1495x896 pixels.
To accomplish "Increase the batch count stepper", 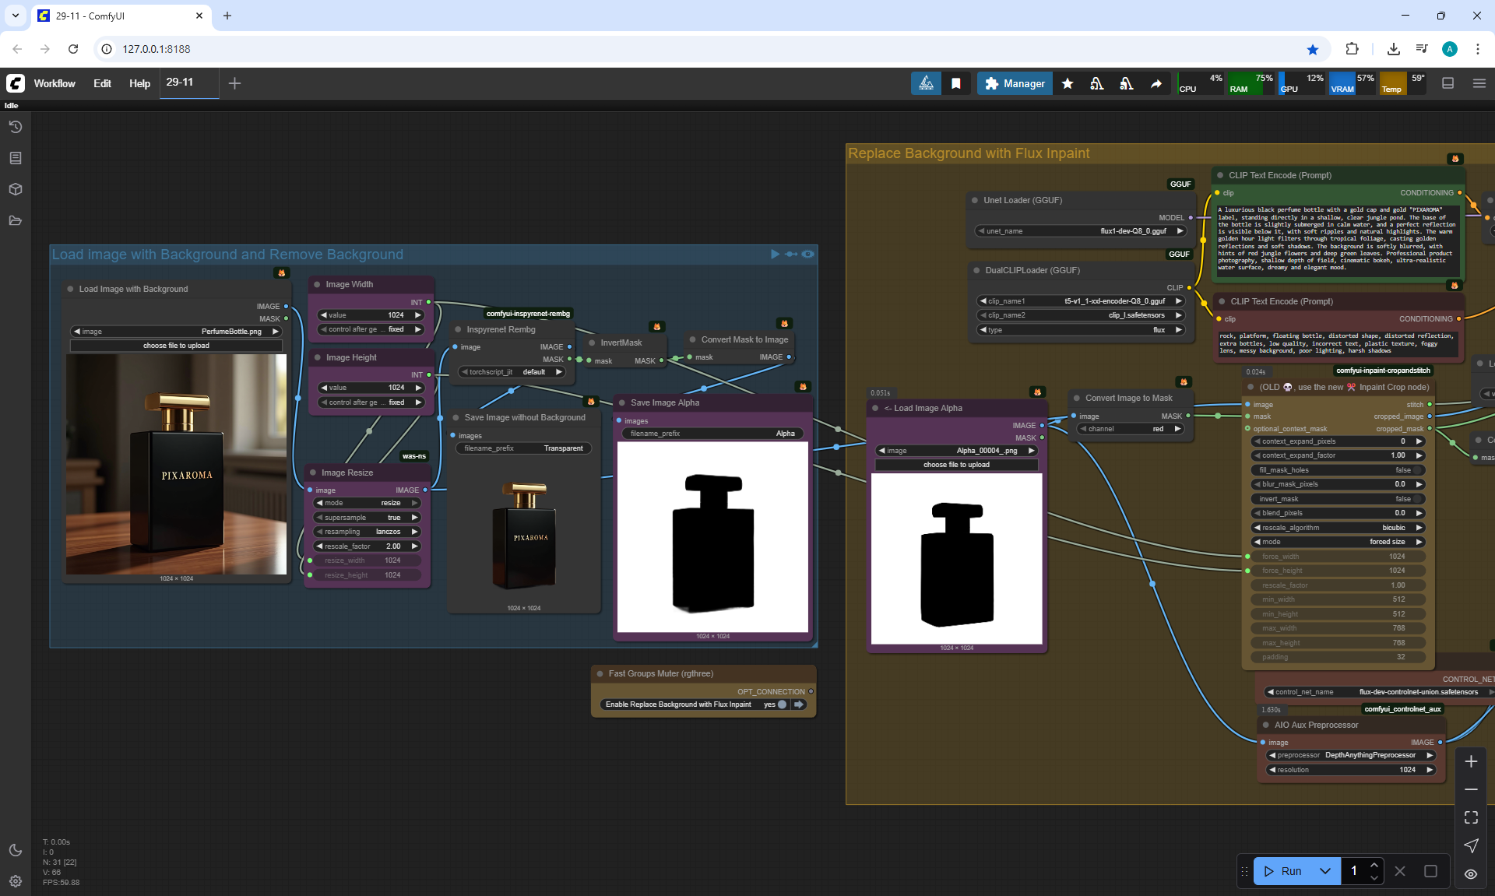I will pyautogui.click(x=1374, y=865).
